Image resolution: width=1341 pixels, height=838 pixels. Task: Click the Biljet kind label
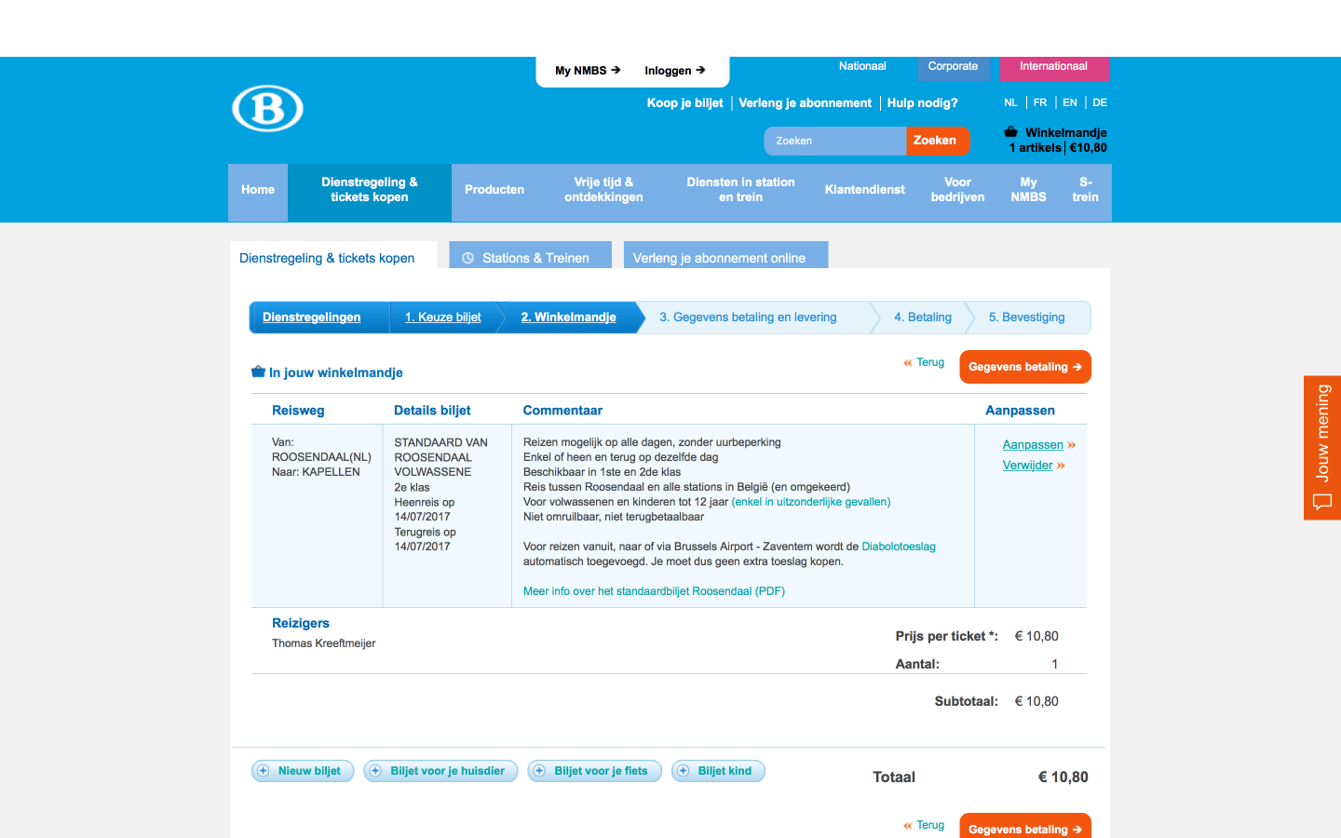pyautogui.click(x=725, y=771)
